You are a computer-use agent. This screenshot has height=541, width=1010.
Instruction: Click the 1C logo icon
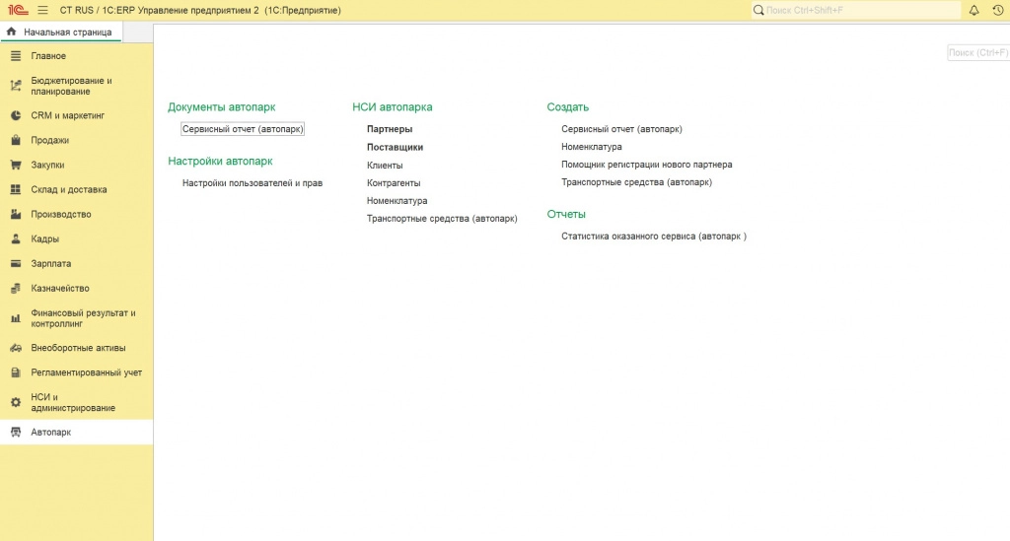coord(17,10)
